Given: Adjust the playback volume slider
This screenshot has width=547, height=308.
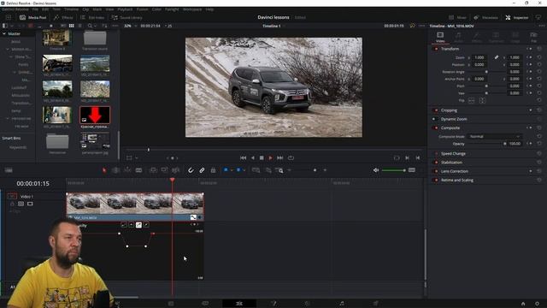Looking at the screenshot, I should pos(393,170).
